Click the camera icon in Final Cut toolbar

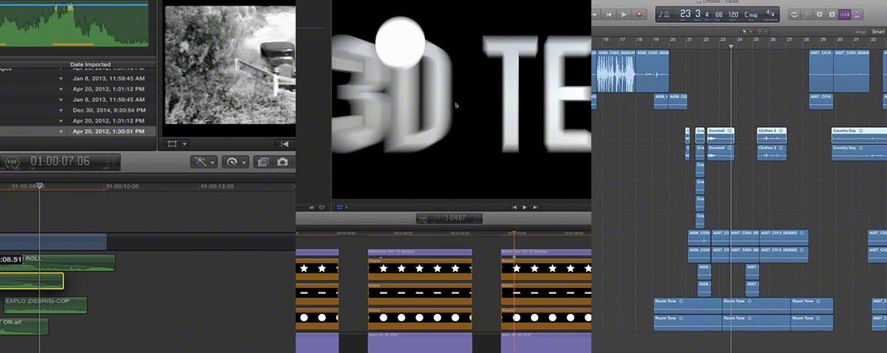point(282,162)
